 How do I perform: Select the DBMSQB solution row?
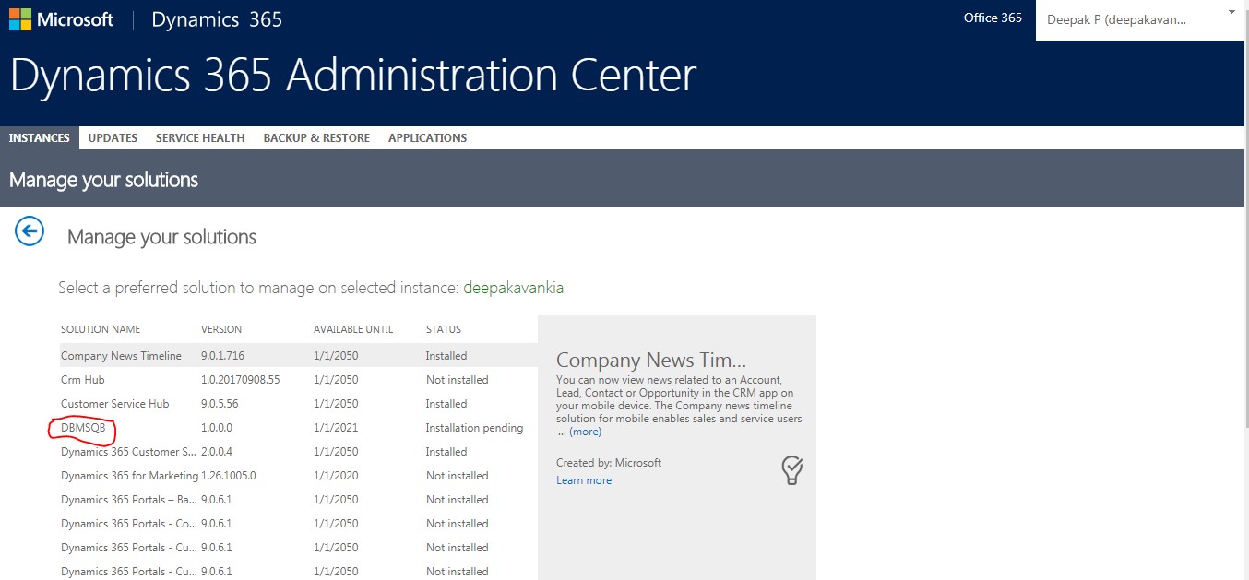tap(83, 428)
